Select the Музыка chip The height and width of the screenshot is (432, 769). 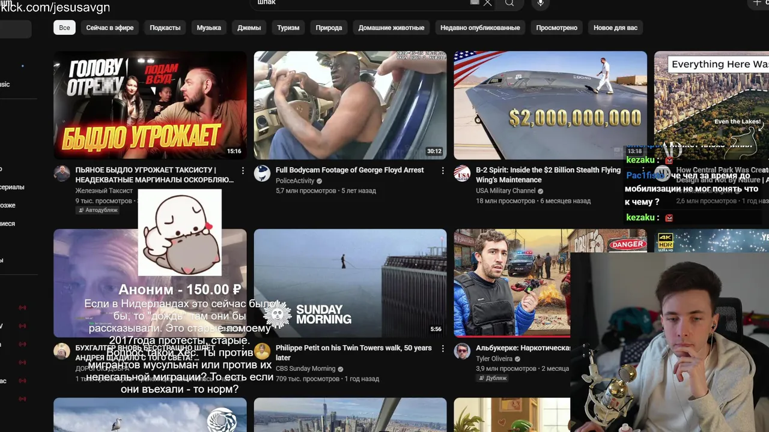[209, 28]
